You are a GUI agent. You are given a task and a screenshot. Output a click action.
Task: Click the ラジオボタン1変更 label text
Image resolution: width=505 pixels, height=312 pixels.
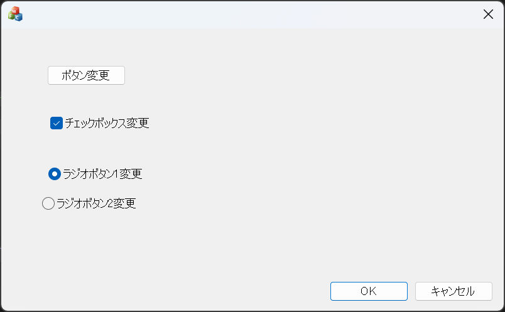pos(102,173)
